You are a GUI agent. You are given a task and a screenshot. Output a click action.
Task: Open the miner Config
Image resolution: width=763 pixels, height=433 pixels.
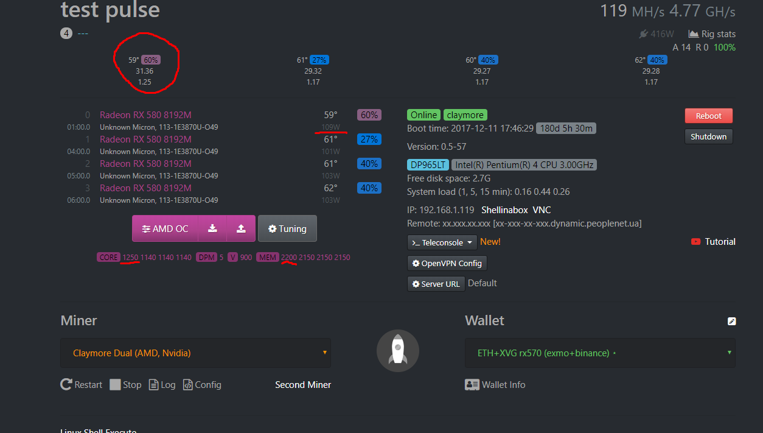point(202,385)
